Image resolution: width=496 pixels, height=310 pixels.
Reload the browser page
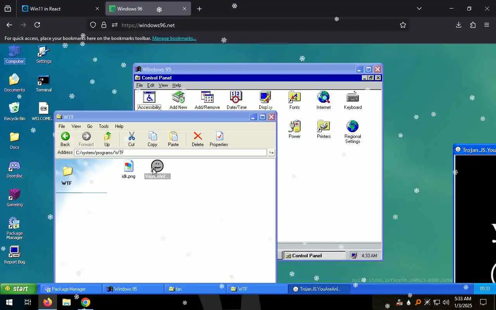tap(37, 25)
